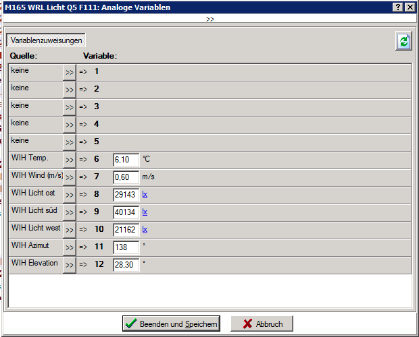Image resolution: width=419 pixels, height=337 pixels.
Task: Click the azimuth value field 138
Action: [126, 247]
